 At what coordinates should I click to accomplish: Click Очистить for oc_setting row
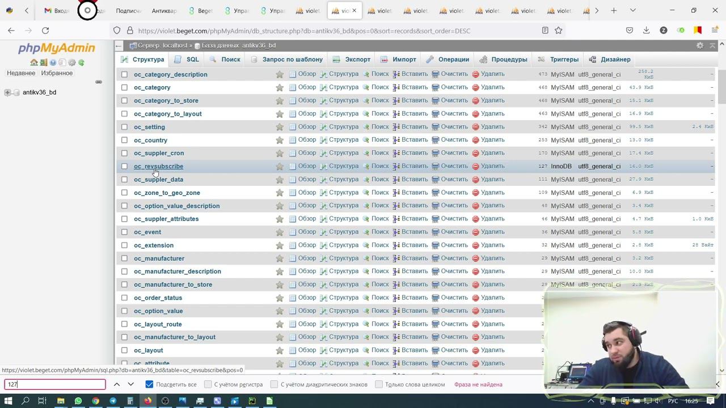coord(450,127)
